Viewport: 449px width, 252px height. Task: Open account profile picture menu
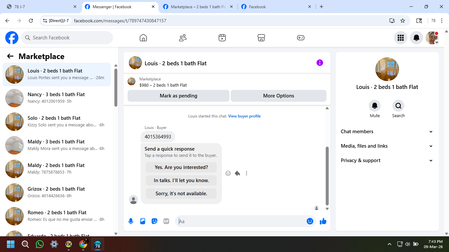(432, 38)
